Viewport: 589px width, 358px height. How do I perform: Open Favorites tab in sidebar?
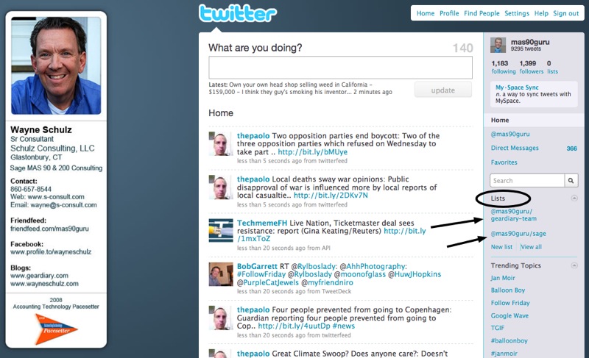click(504, 162)
